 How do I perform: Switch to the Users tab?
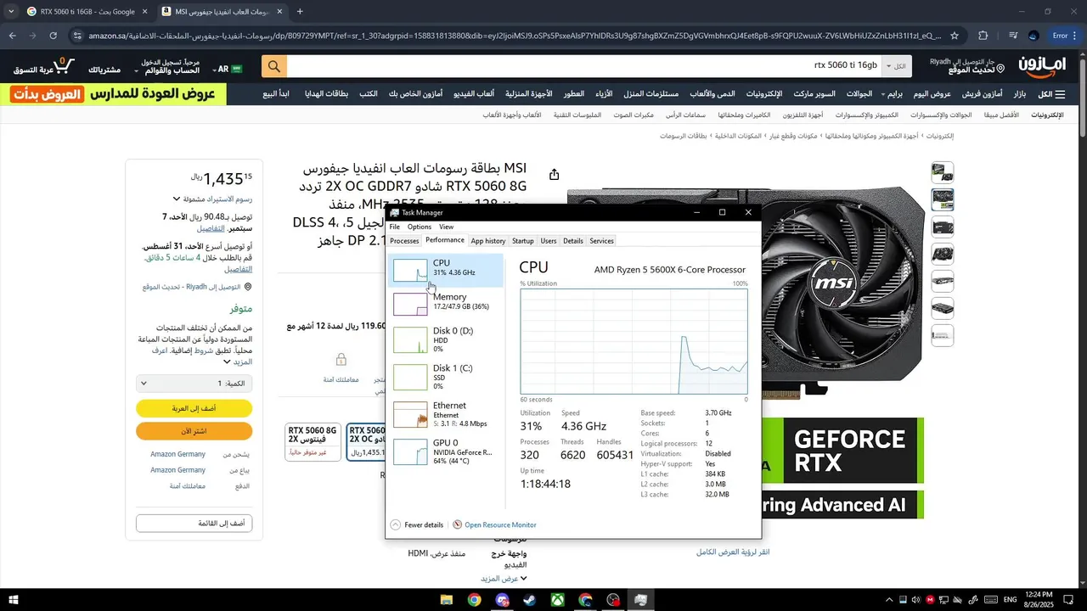pyautogui.click(x=549, y=241)
